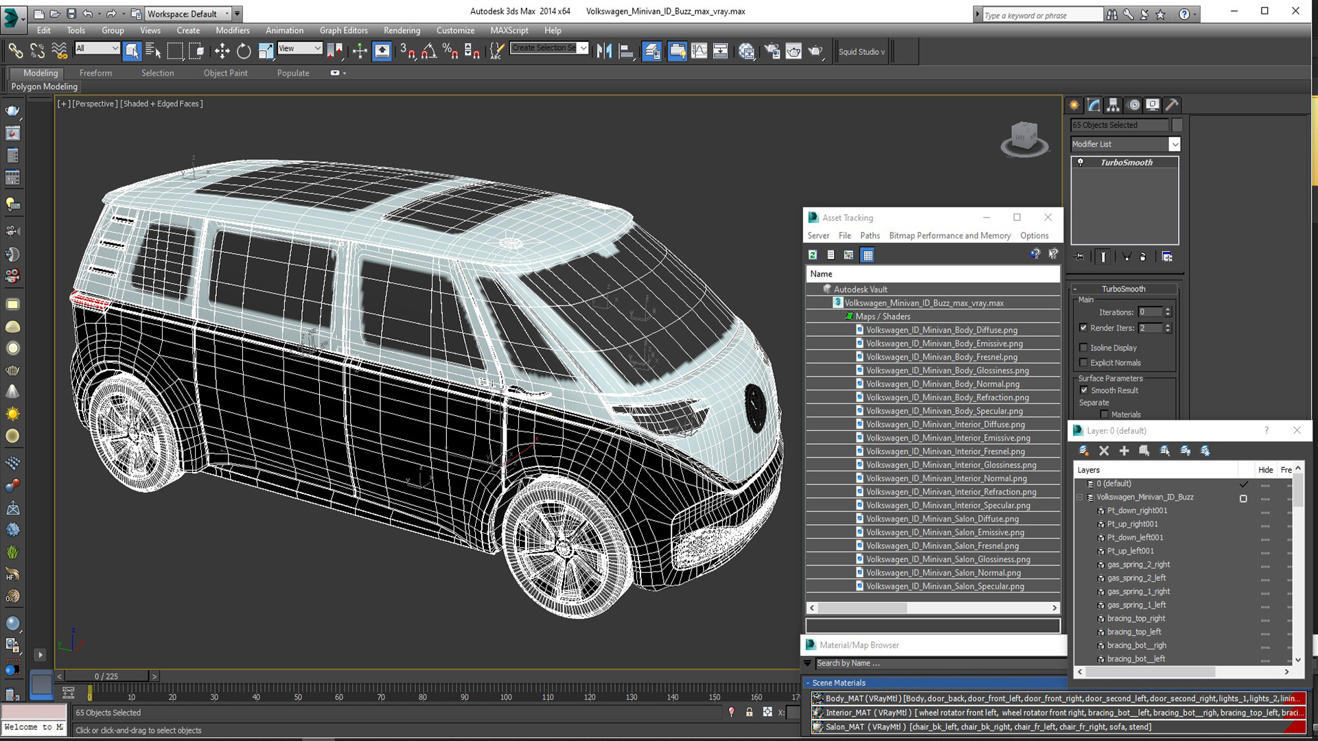Open the Paths menu in Asset Tracking
The height and width of the screenshot is (741, 1318).
coord(870,235)
